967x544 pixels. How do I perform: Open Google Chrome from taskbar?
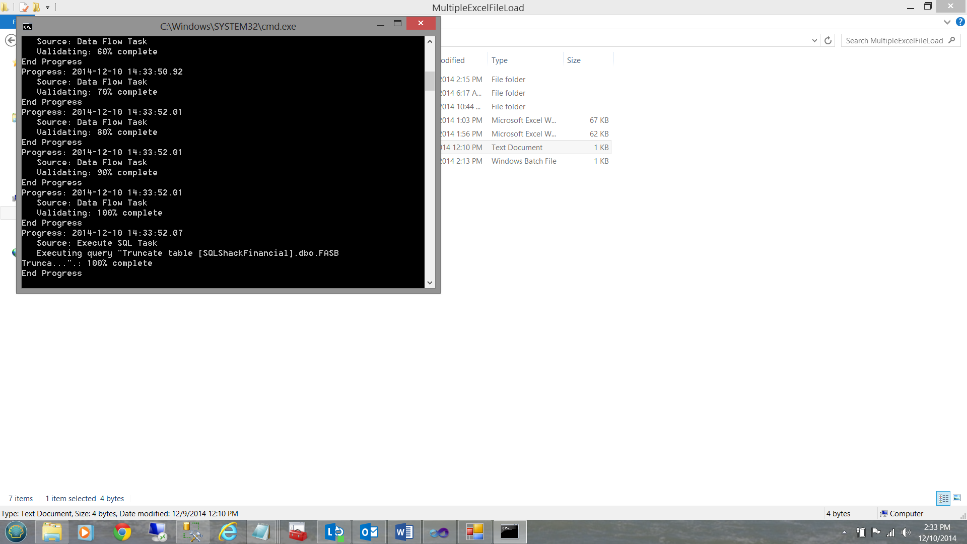[x=122, y=532]
